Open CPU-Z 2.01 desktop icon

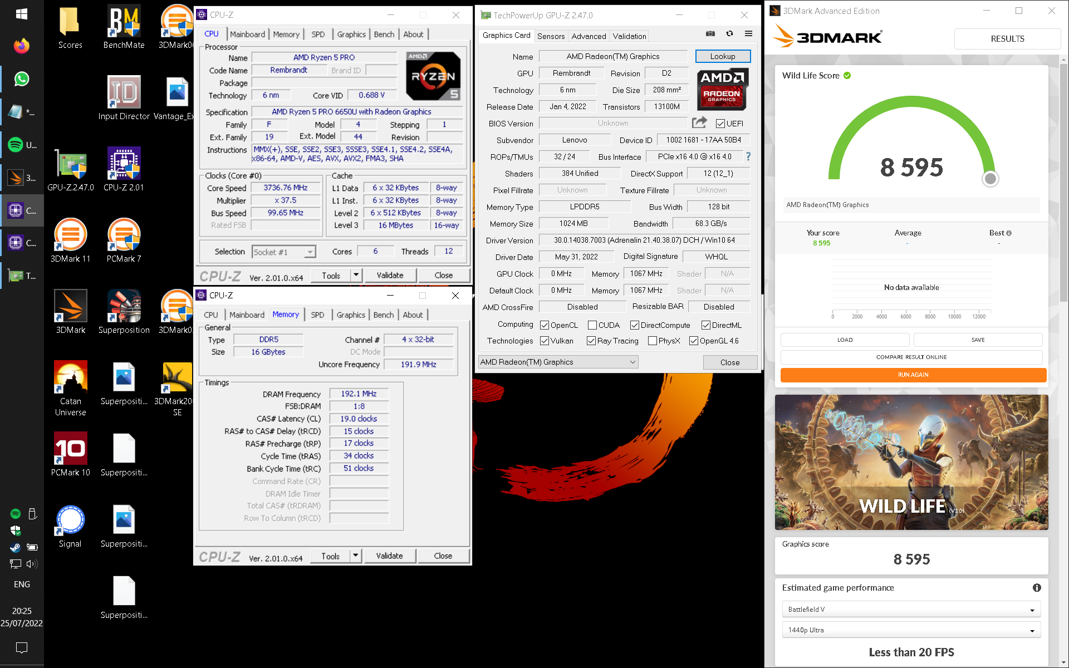(124, 170)
